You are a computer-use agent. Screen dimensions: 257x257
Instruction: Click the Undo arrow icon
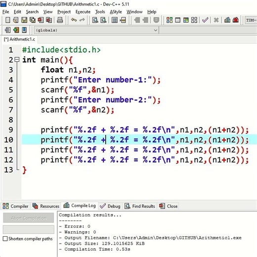point(74,20)
